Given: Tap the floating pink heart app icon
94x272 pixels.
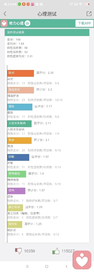Looking at the screenshot, I should (x=82, y=260).
